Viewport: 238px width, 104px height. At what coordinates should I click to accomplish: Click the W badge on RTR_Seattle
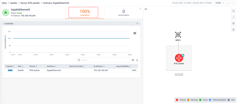183,55
